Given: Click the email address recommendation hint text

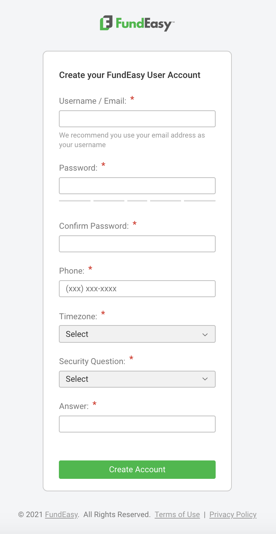Looking at the screenshot, I should point(132,140).
